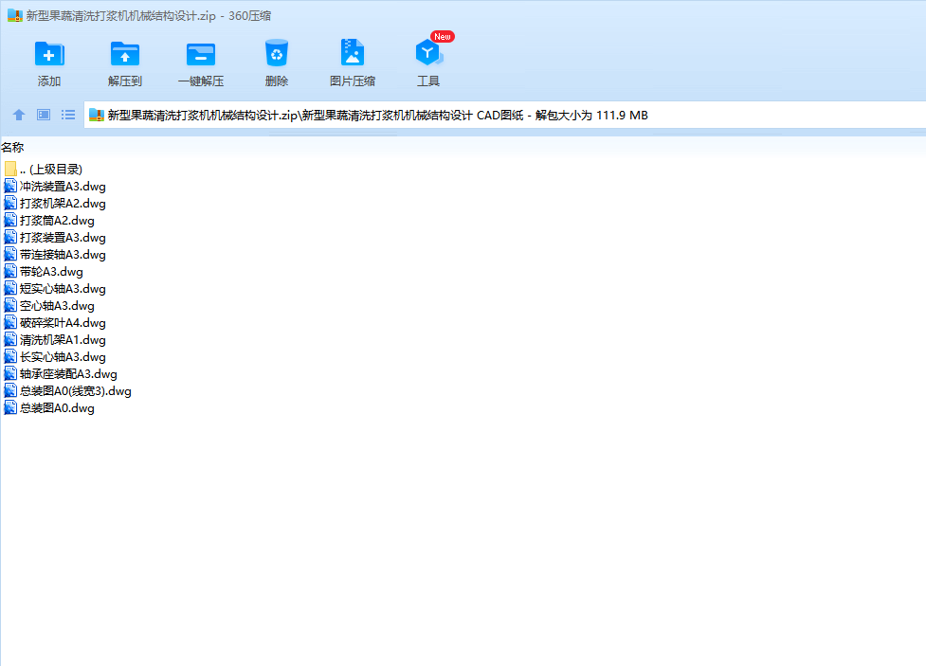
Task: Click the dwg icon beside 清洗机架A1.dwg
Action: [x=10, y=341]
